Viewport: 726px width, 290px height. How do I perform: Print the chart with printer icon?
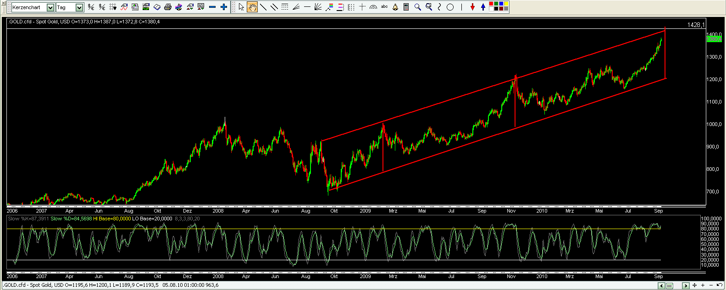click(168, 7)
